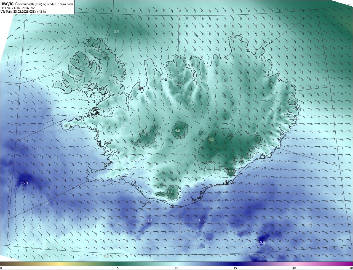The image size is (353, 270).
Task: Click the 1 tick on the color scale
Action: [x=59, y=268]
